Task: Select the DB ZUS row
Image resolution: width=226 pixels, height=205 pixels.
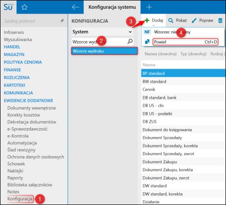Action: click(x=183, y=121)
